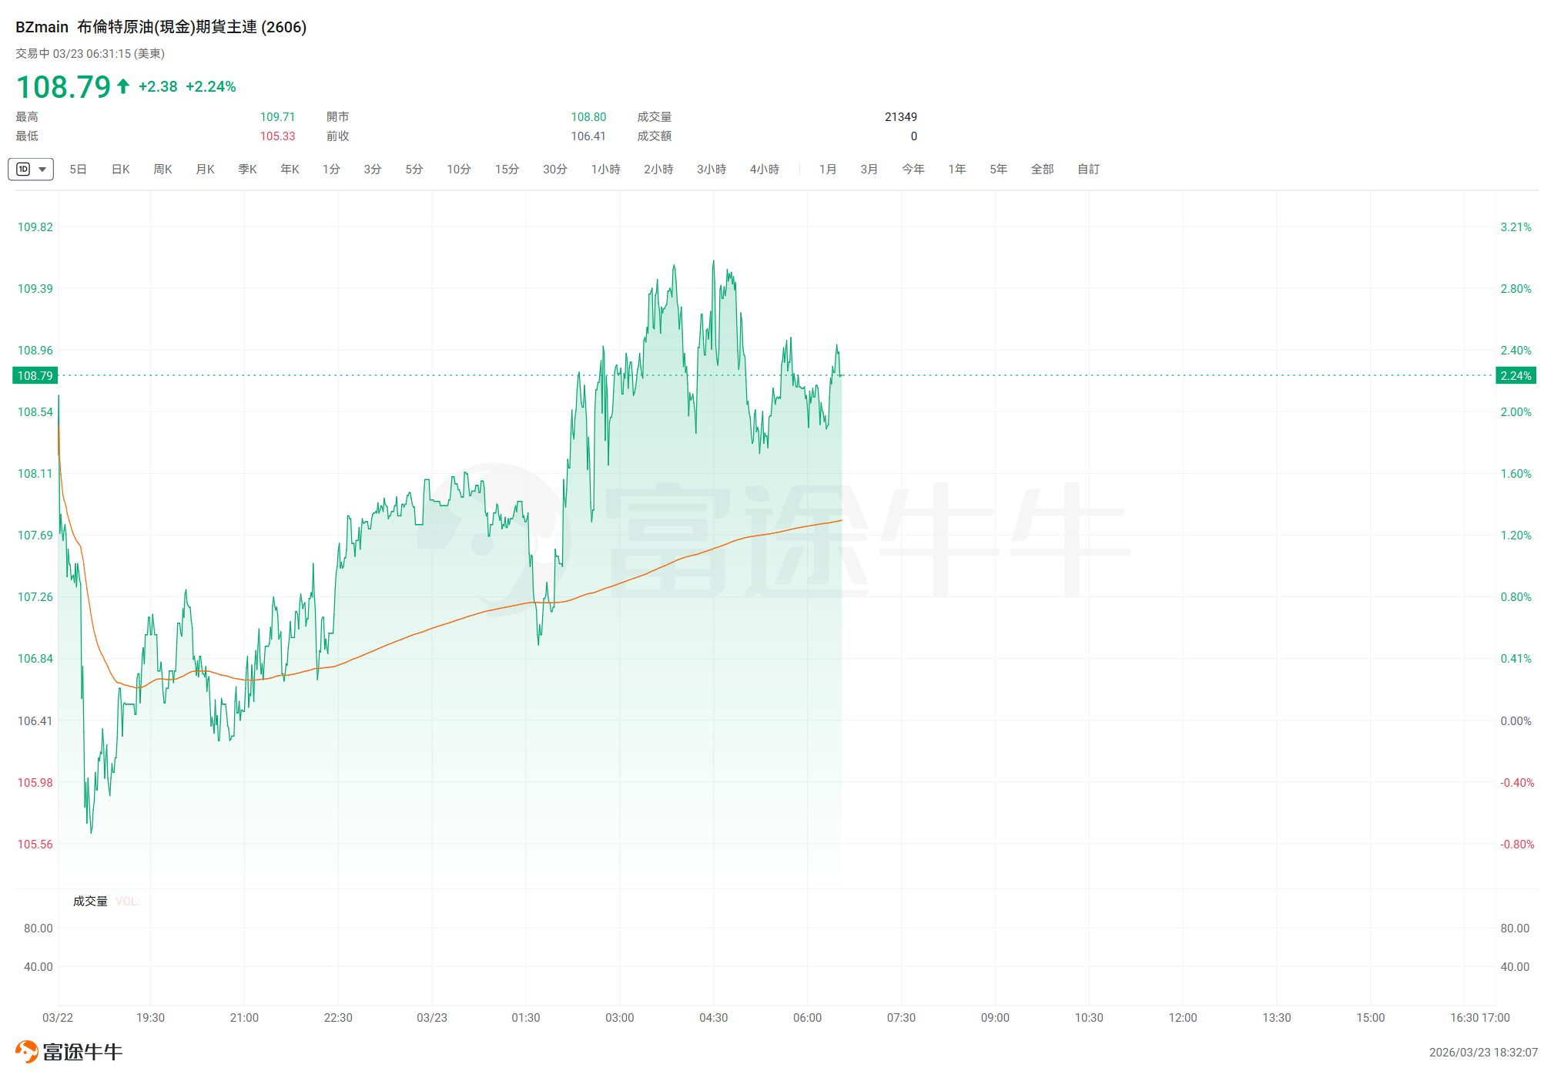This screenshot has height=1078, width=1554.
Task: Show the 全部 full history range
Action: coord(1042,170)
